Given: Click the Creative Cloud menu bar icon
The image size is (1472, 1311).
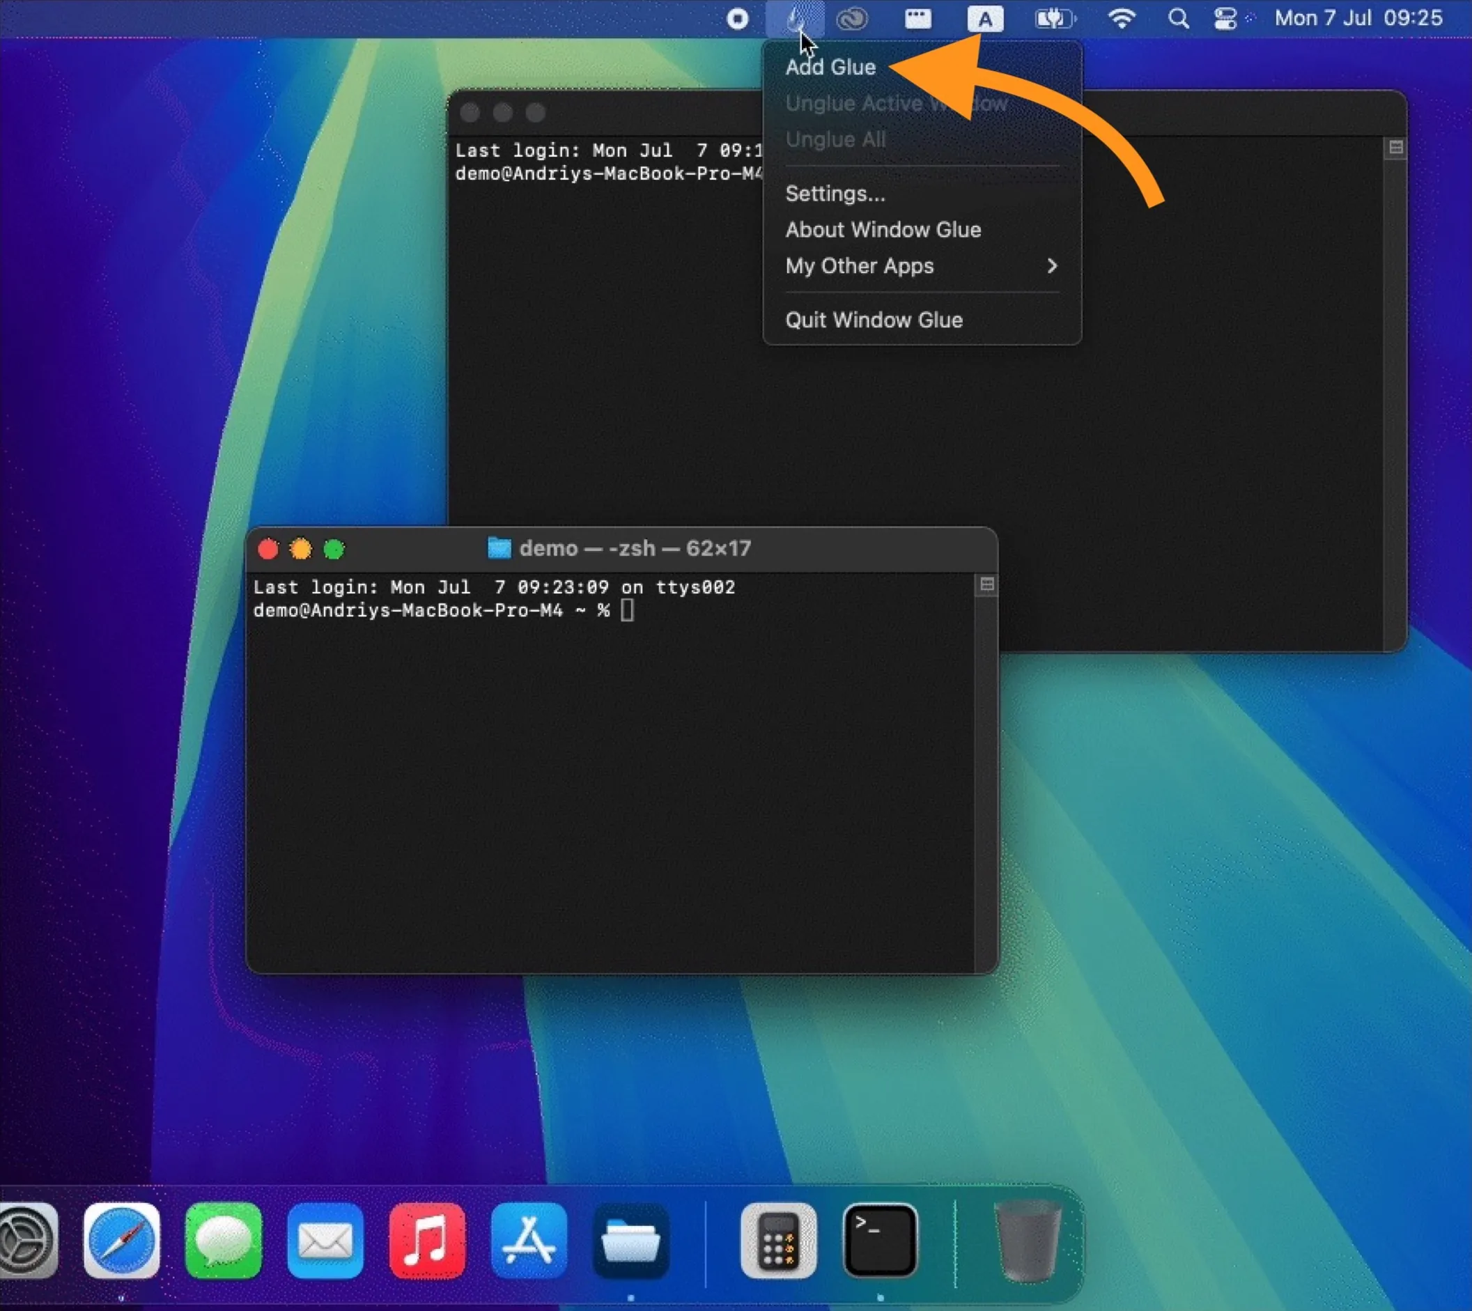Looking at the screenshot, I should (853, 19).
